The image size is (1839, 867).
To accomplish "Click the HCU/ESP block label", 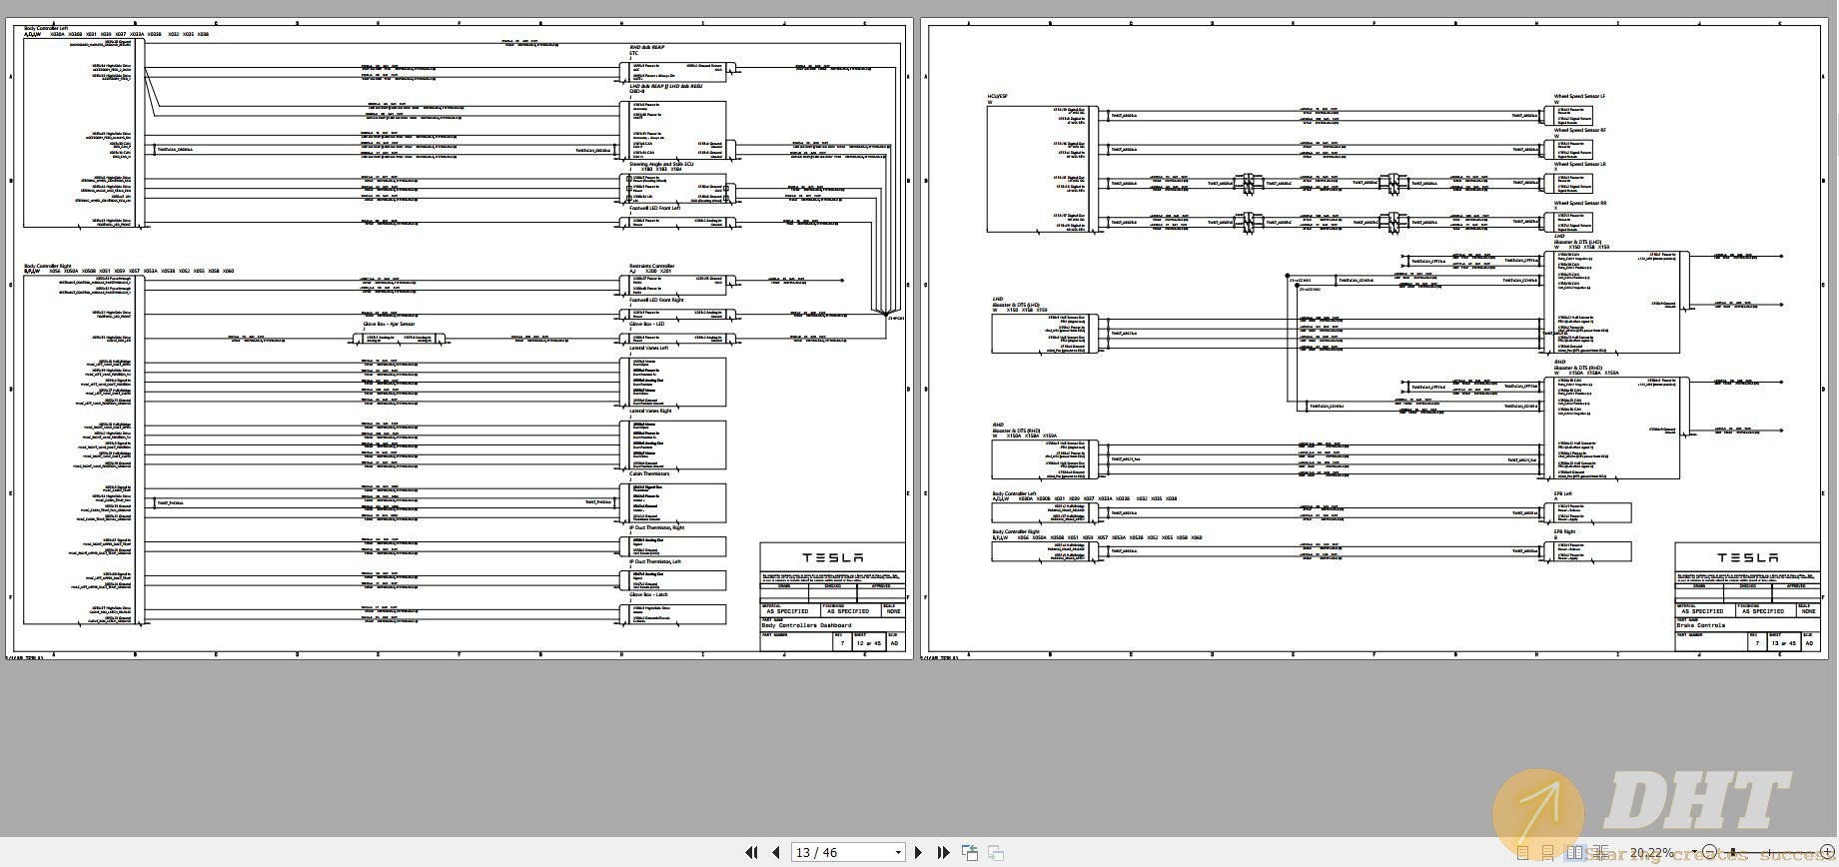I will click(997, 97).
